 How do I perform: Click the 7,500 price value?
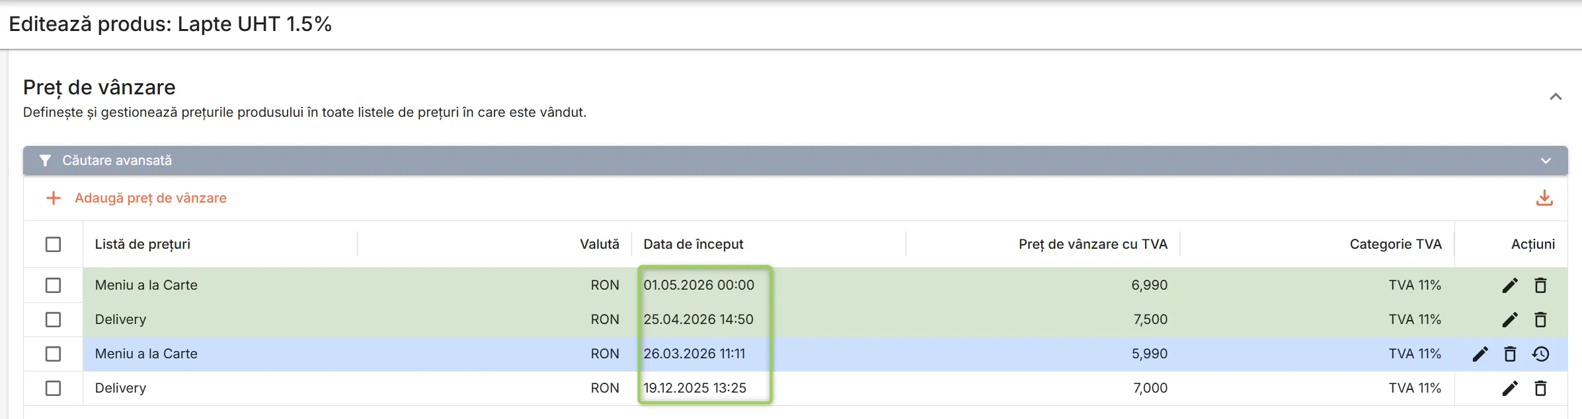pos(1150,319)
